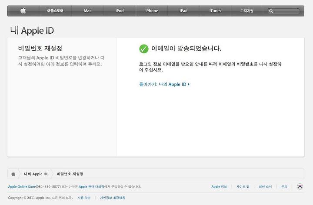This screenshot has height=205, width=313.
Task: Click the 이메일이 발송되었습니다. heading
Action: coord(186,49)
